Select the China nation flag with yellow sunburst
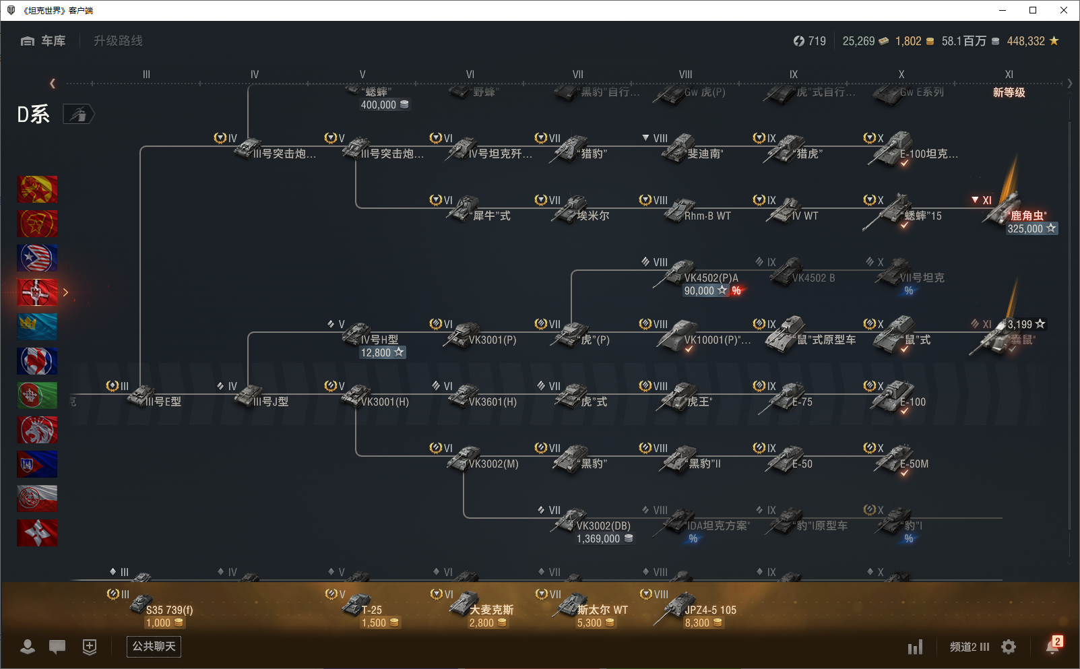The image size is (1080, 669). 37,189
